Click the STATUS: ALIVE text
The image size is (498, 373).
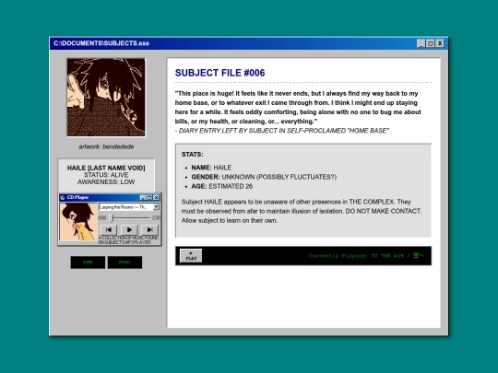click(106, 175)
